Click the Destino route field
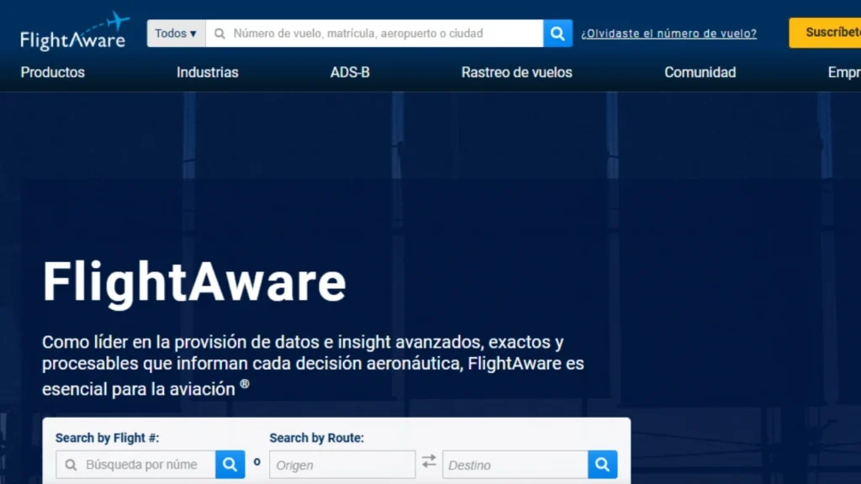 (x=515, y=465)
